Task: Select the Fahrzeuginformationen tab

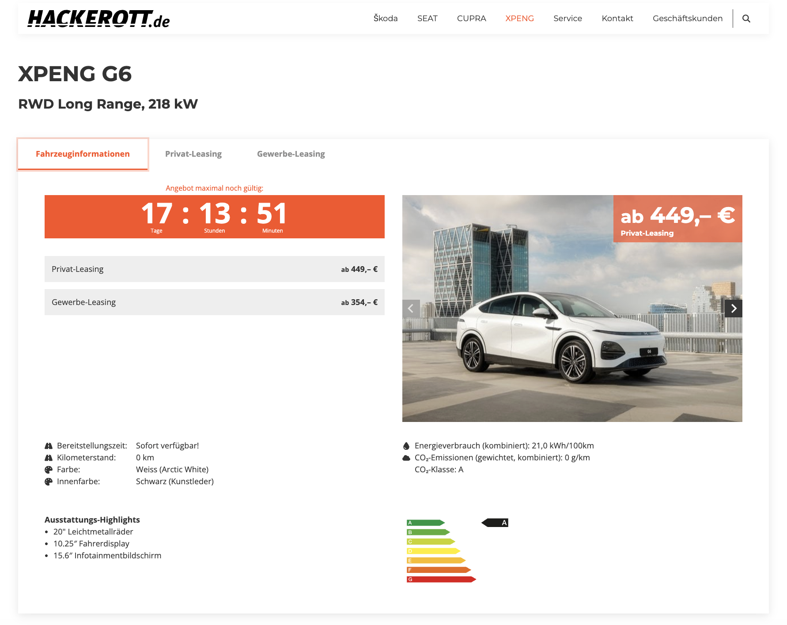Action: 83,154
